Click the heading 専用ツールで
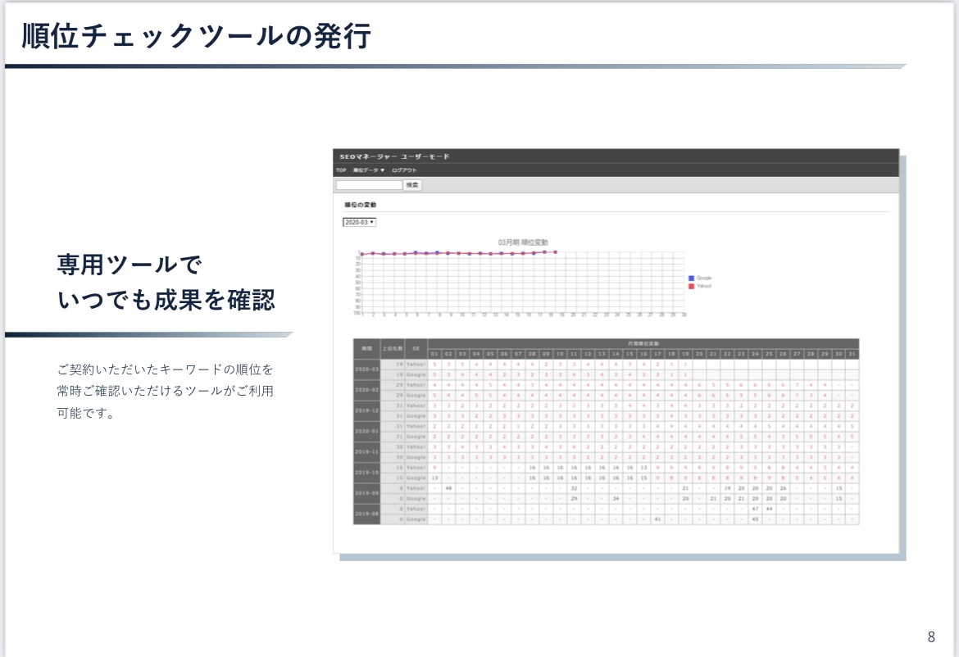 129,265
